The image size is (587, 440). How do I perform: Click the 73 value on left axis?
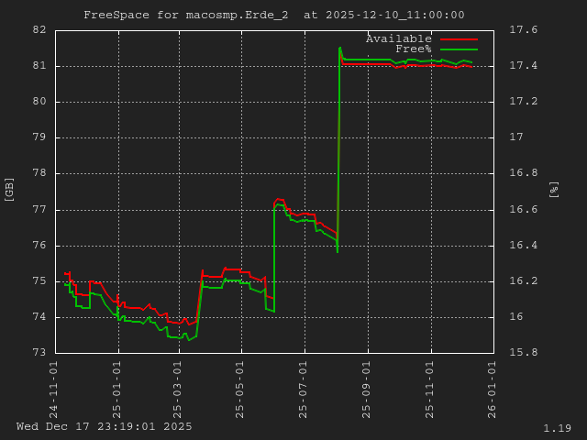click(39, 353)
